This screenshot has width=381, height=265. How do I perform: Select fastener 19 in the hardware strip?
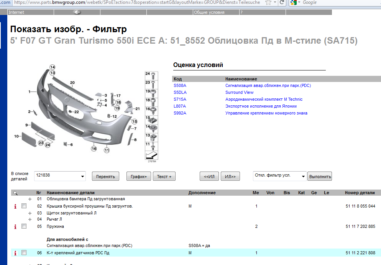(151, 93)
